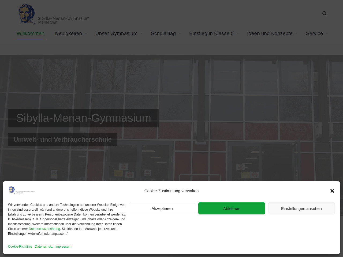Expand the Ideen und Konzepte arrow
343x257 pixels.
coord(297,34)
